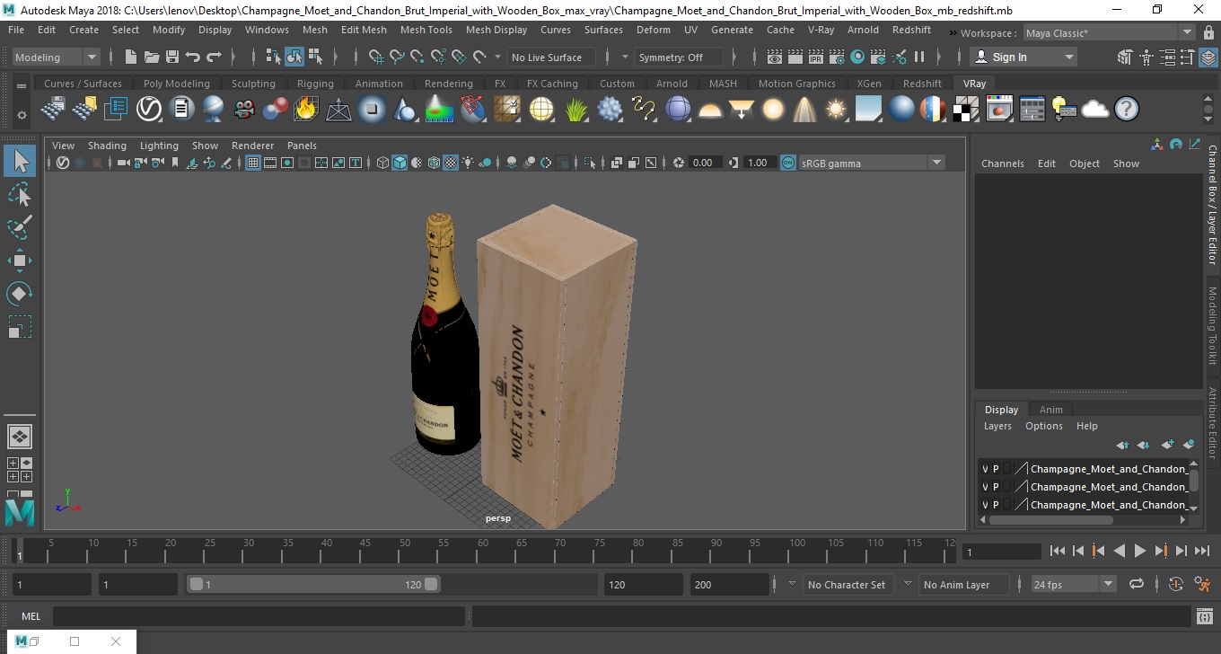
Task: Toggle smooth shade all cube icon
Action: (x=400, y=163)
